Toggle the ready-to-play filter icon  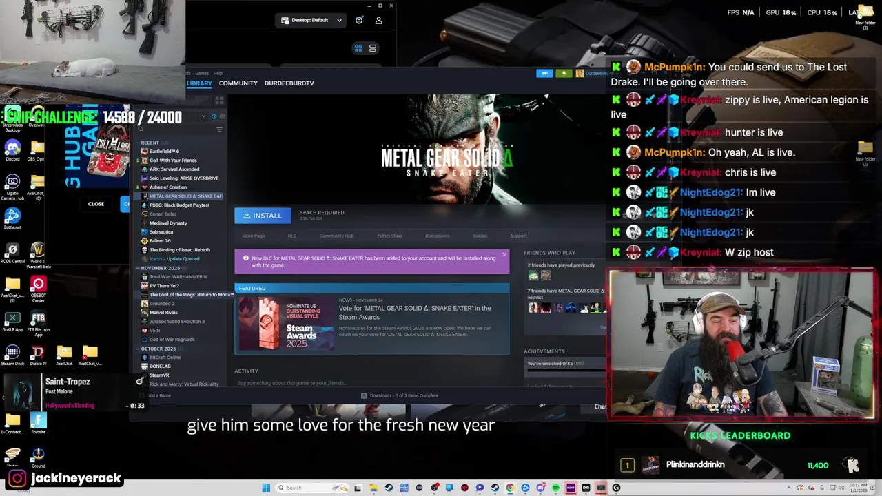click(222, 116)
